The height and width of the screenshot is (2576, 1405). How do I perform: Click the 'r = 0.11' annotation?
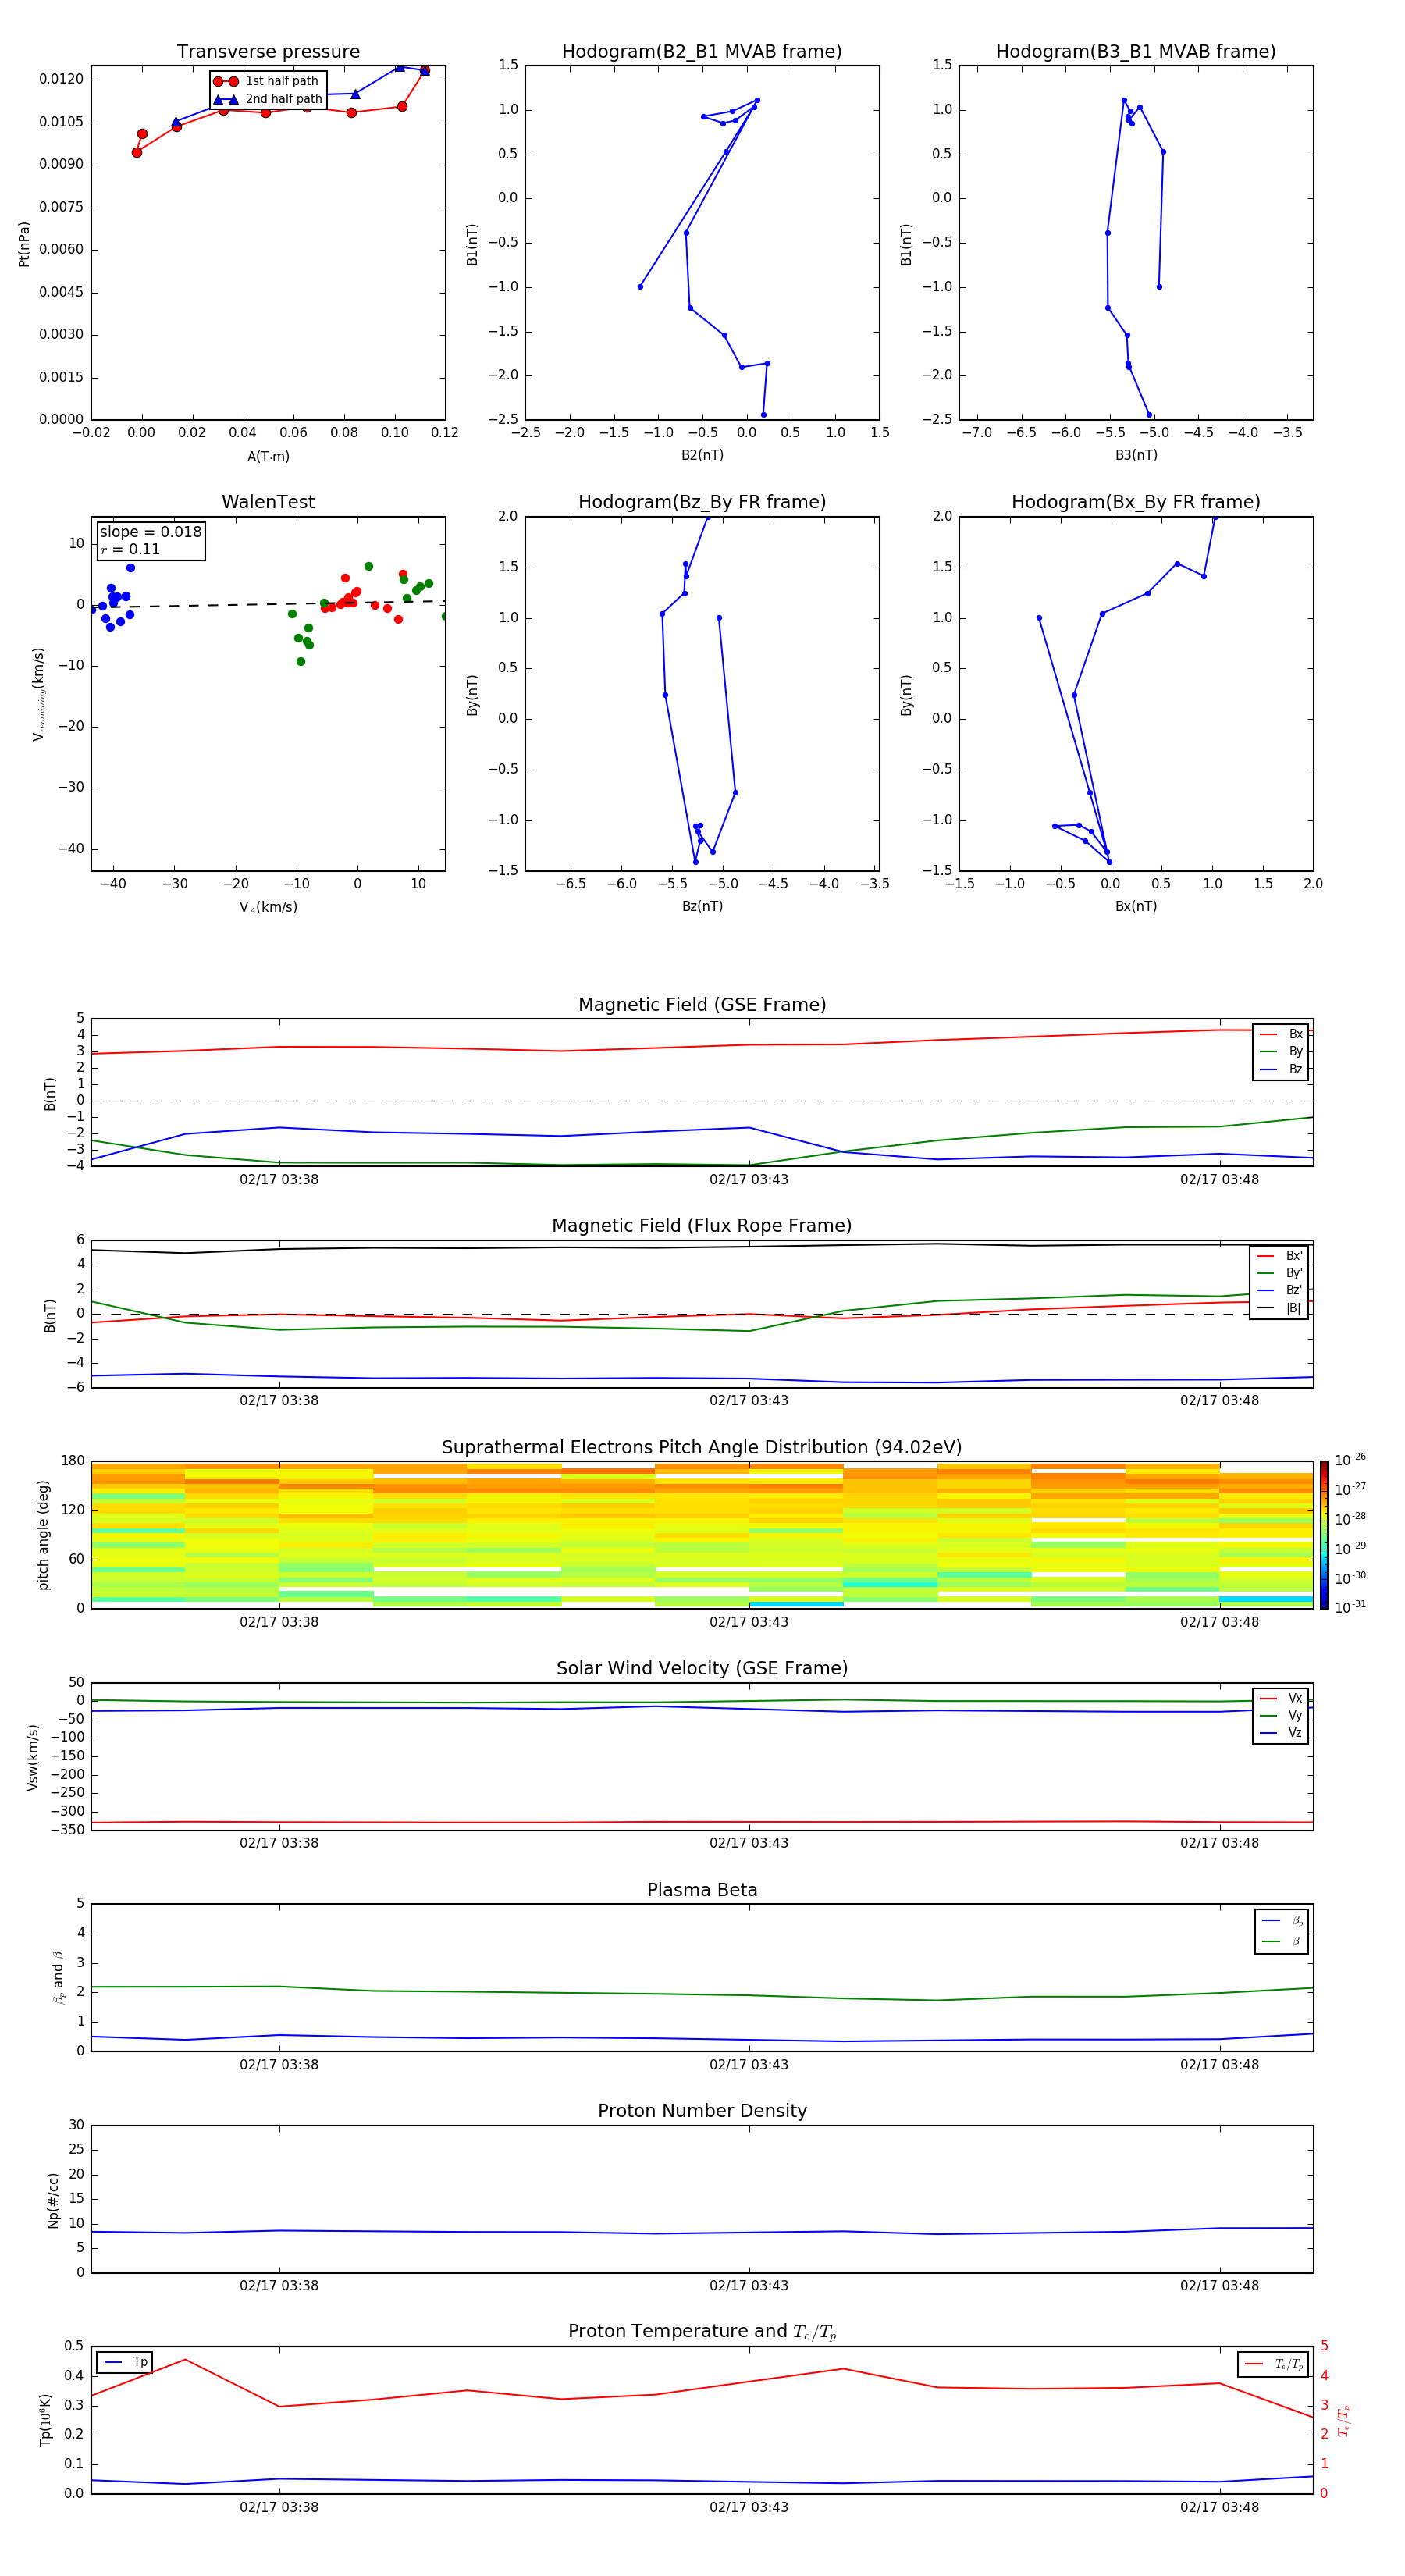(x=130, y=549)
